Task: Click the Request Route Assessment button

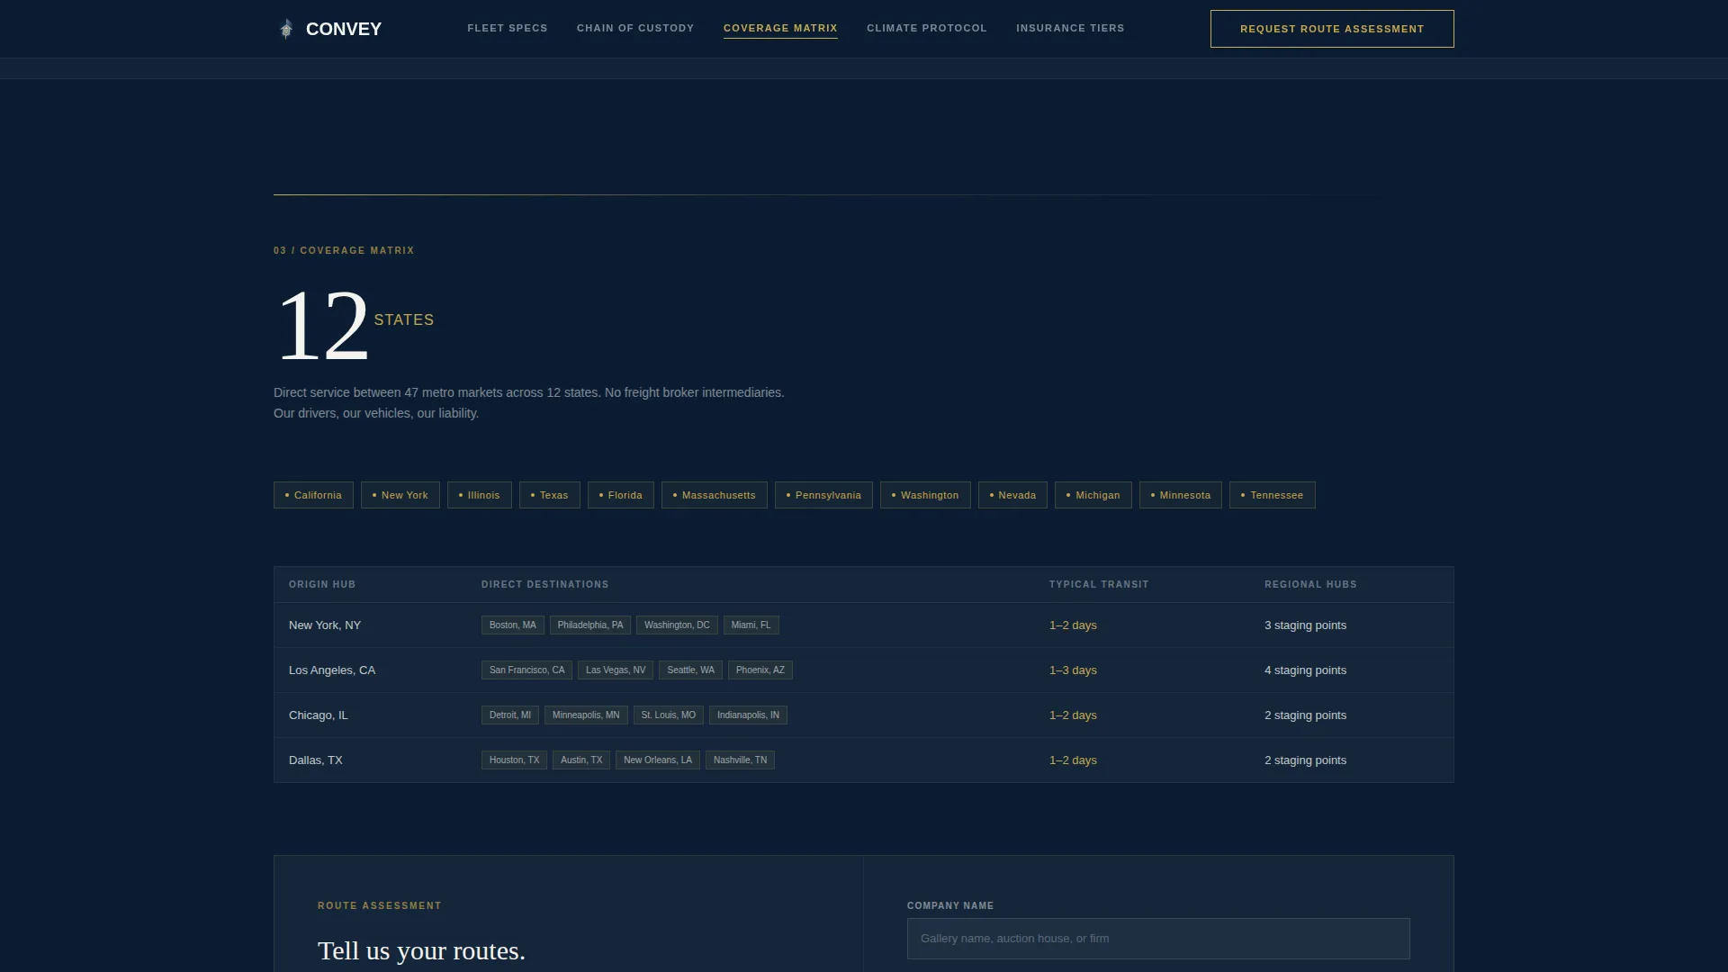Action: click(1332, 29)
